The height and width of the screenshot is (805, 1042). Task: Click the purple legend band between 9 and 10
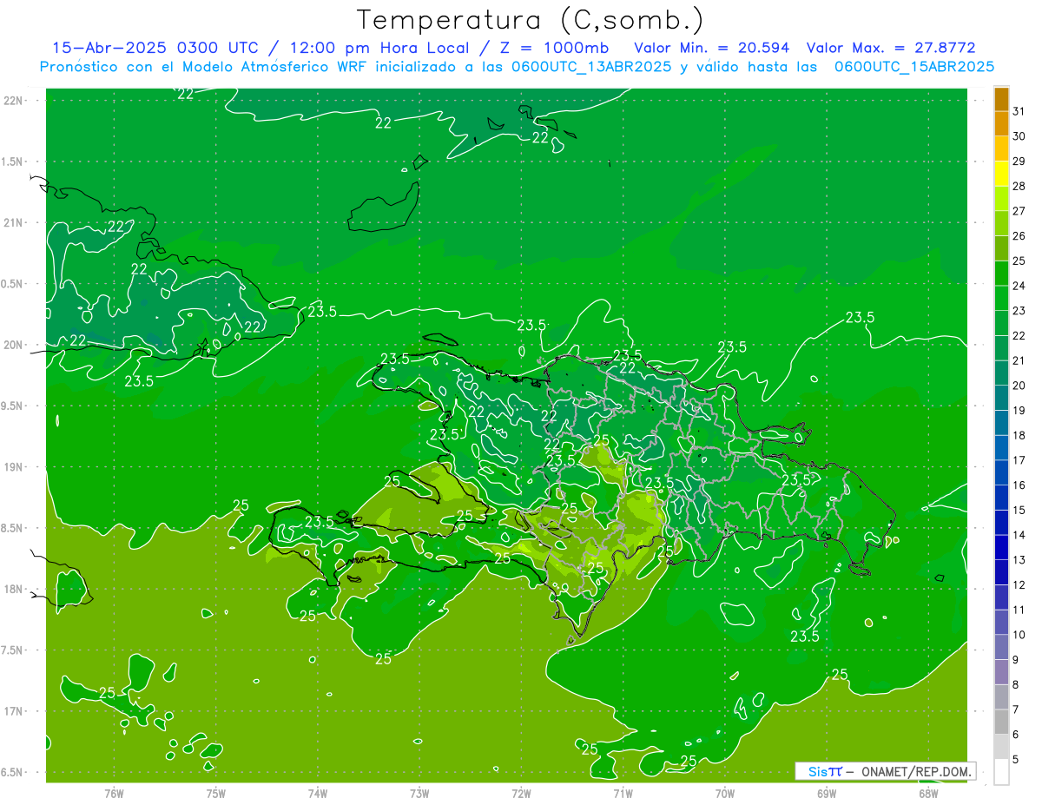coord(1001,647)
